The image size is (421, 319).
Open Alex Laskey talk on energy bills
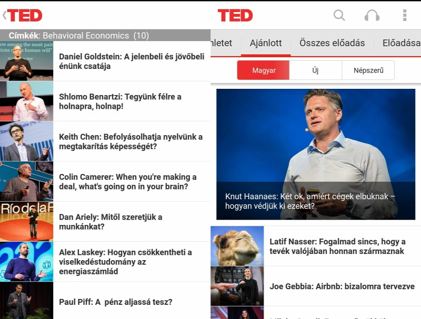point(125,262)
